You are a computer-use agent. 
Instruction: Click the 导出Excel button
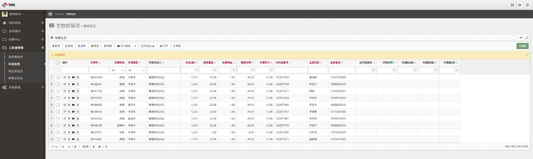tap(148, 46)
